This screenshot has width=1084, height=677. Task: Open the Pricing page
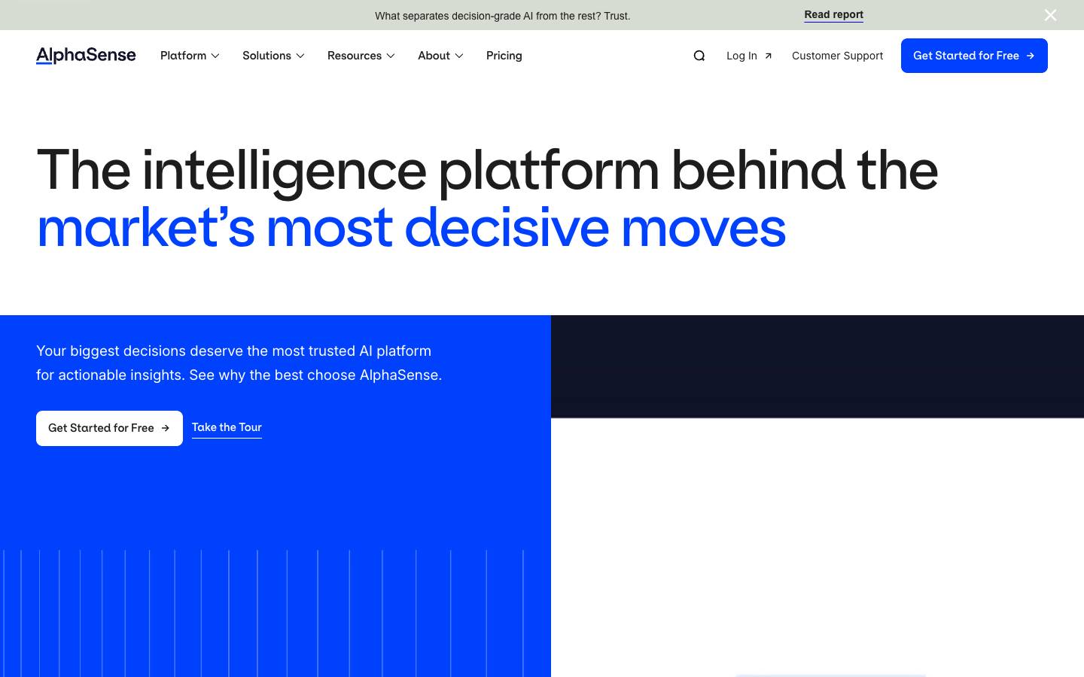504,56
